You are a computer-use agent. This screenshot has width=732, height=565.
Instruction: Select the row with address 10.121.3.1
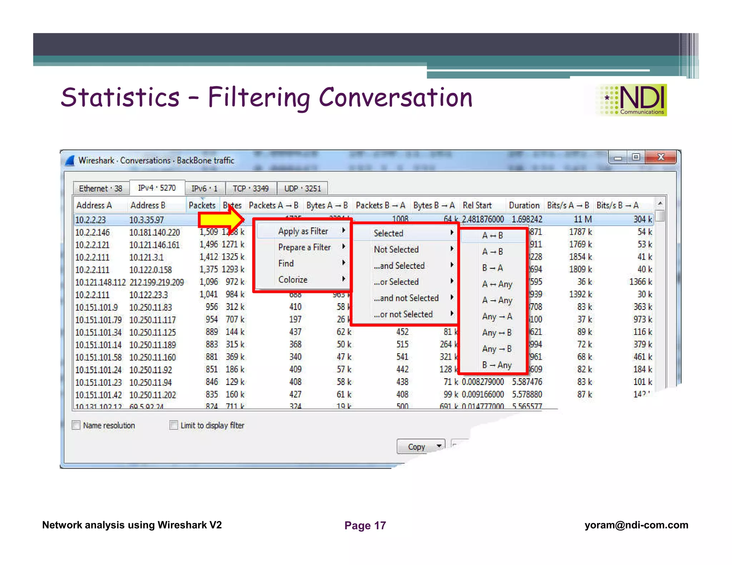[x=364, y=257]
